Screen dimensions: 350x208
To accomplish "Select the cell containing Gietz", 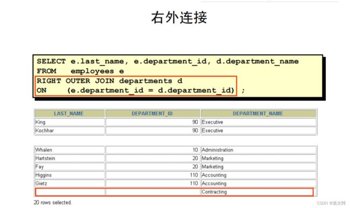I will coord(69,183).
